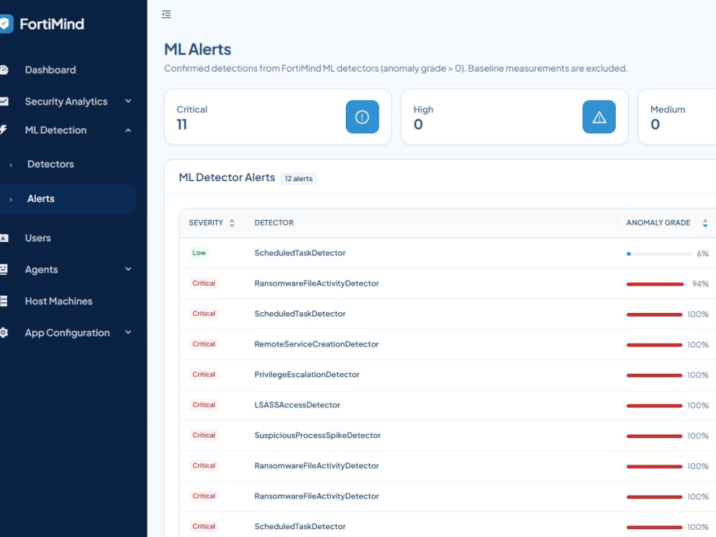716x537 pixels.
Task: Click the 94% grade value
Action: click(700, 284)
